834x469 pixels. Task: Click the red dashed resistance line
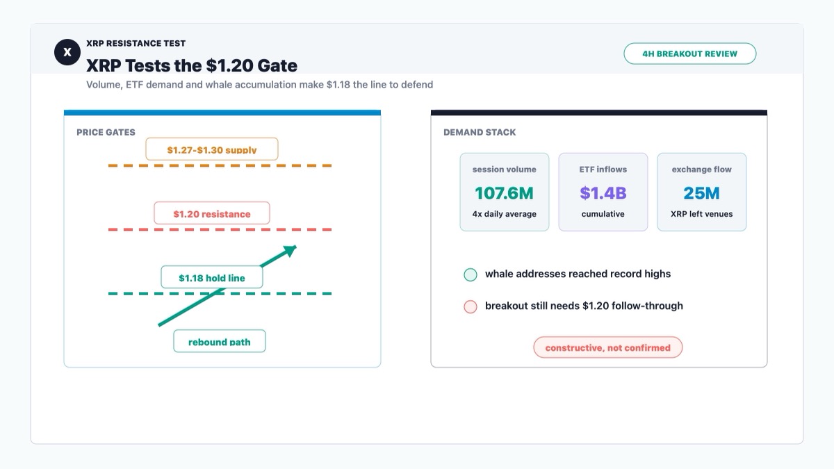(x=220, y=229)
